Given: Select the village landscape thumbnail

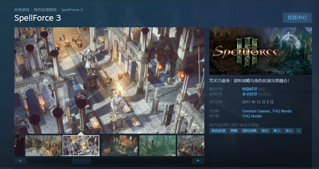Looking at the screenshot, I should pyautogui.click(x=44, y=146).
